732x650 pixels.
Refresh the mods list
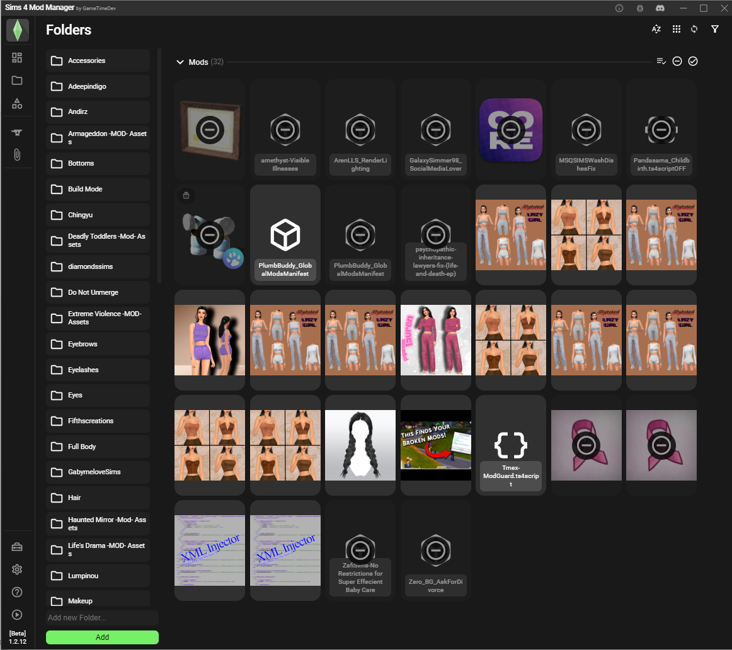click(x=694, y=29)
